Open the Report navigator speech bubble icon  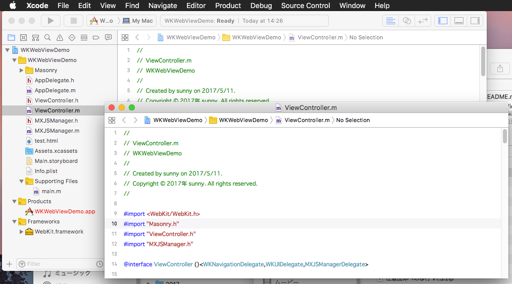tap(108, 37)
